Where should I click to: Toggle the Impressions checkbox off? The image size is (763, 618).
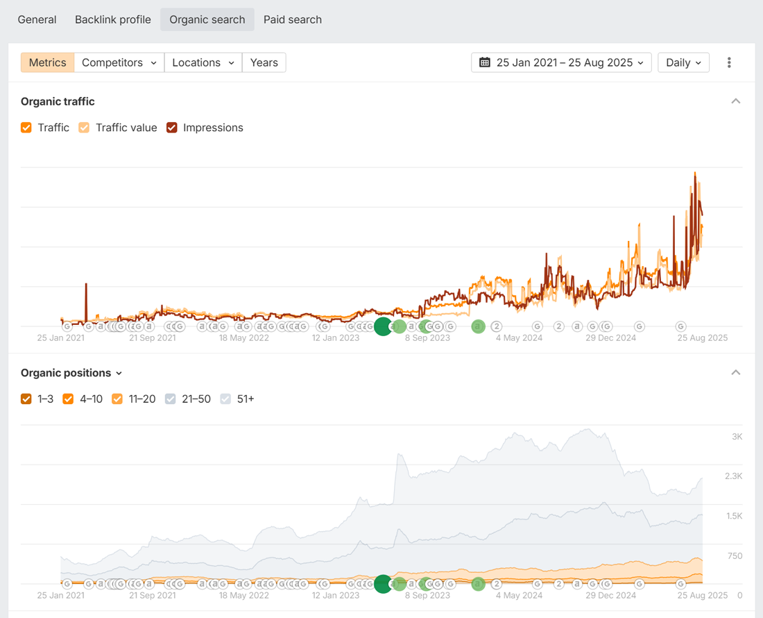tap(172, 128)
